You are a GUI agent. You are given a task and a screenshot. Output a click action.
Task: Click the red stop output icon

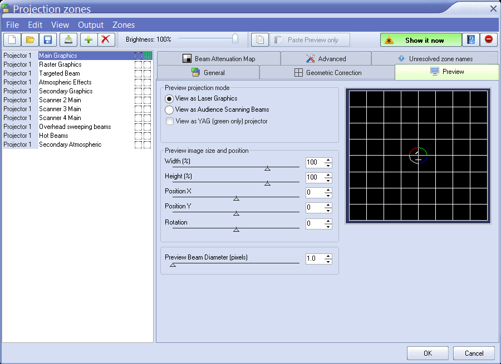(488, 40)
